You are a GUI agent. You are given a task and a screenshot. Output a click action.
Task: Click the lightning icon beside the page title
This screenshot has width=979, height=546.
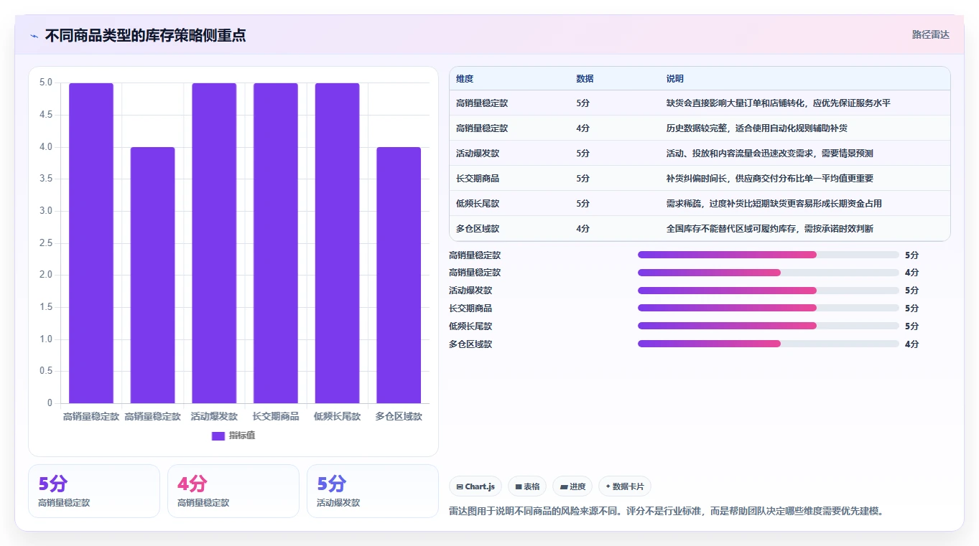[34, 36]
